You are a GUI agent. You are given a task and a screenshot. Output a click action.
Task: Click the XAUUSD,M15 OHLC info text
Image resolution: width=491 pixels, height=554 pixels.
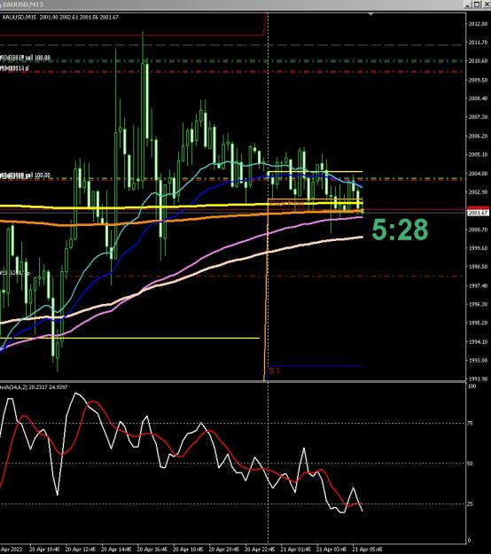click(x=60, y=17)
